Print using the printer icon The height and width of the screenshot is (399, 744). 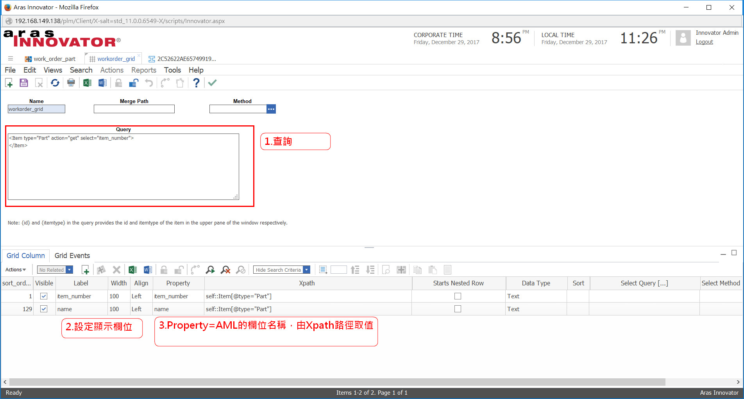click(71, 83)
